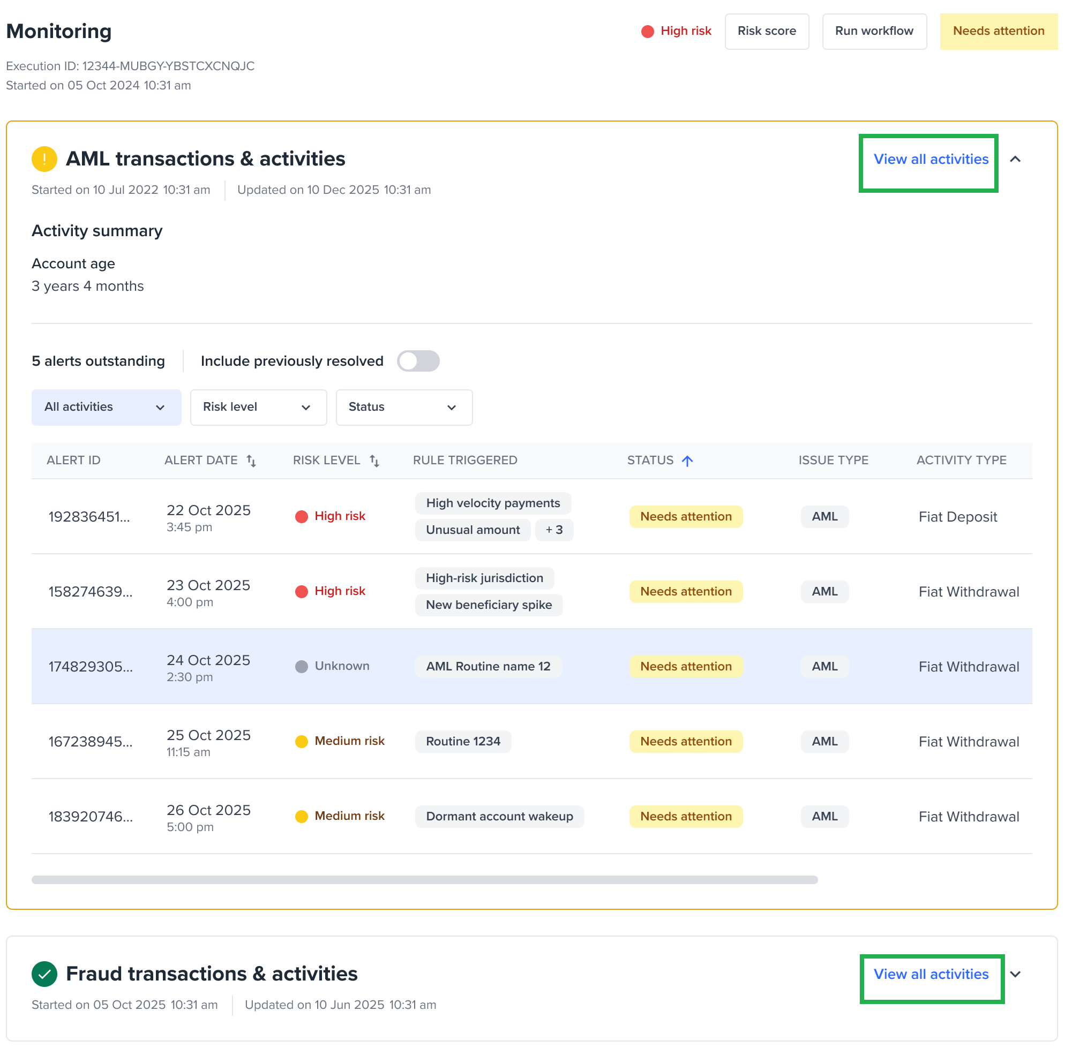
Task: Open the Risk level filter dropdown
Action: click(258, 408)
